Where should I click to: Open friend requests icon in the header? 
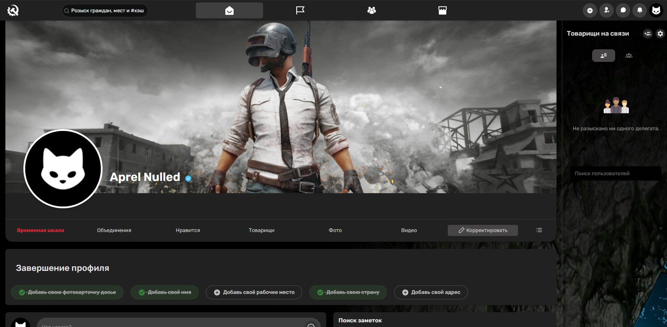607,10
